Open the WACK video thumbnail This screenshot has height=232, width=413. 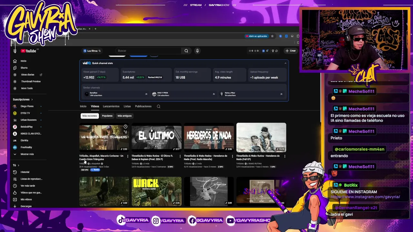pyautogui.click(x=156, y=191)
